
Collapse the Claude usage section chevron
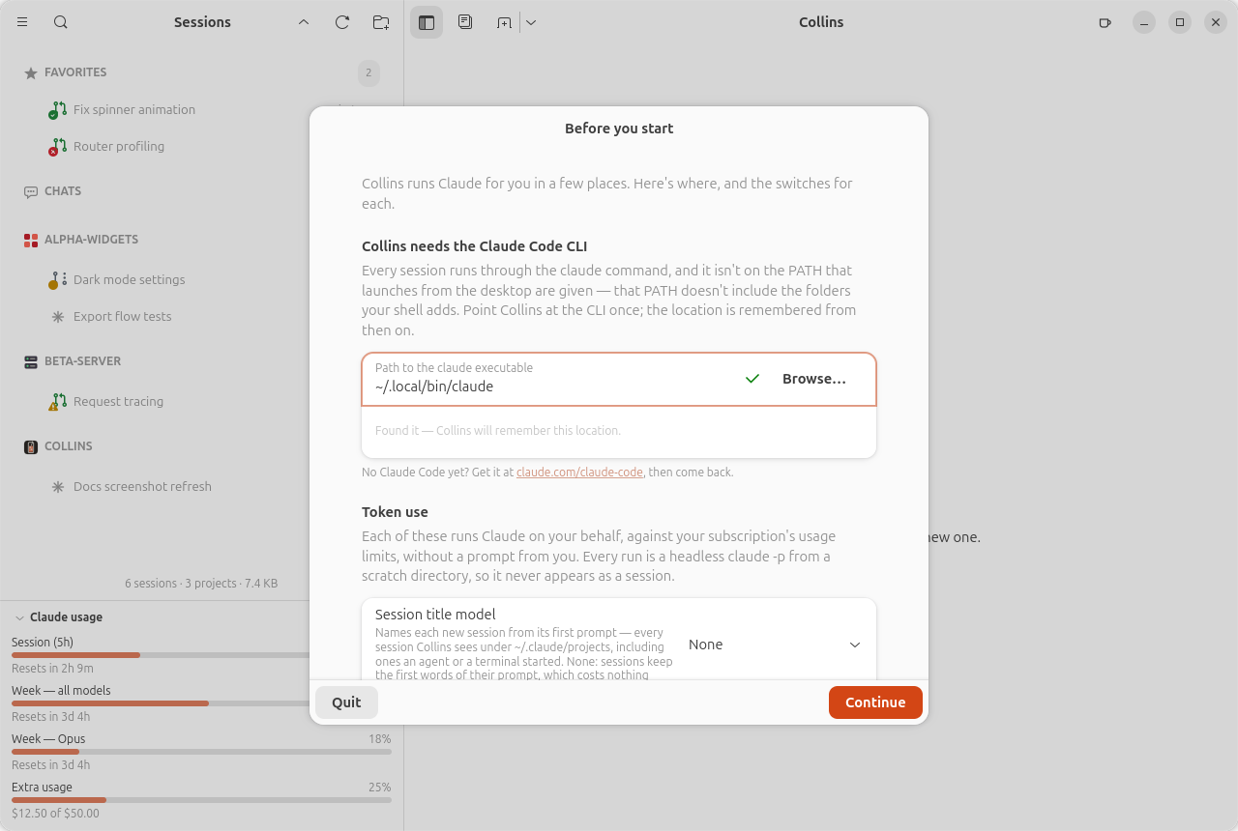[18, 617]
